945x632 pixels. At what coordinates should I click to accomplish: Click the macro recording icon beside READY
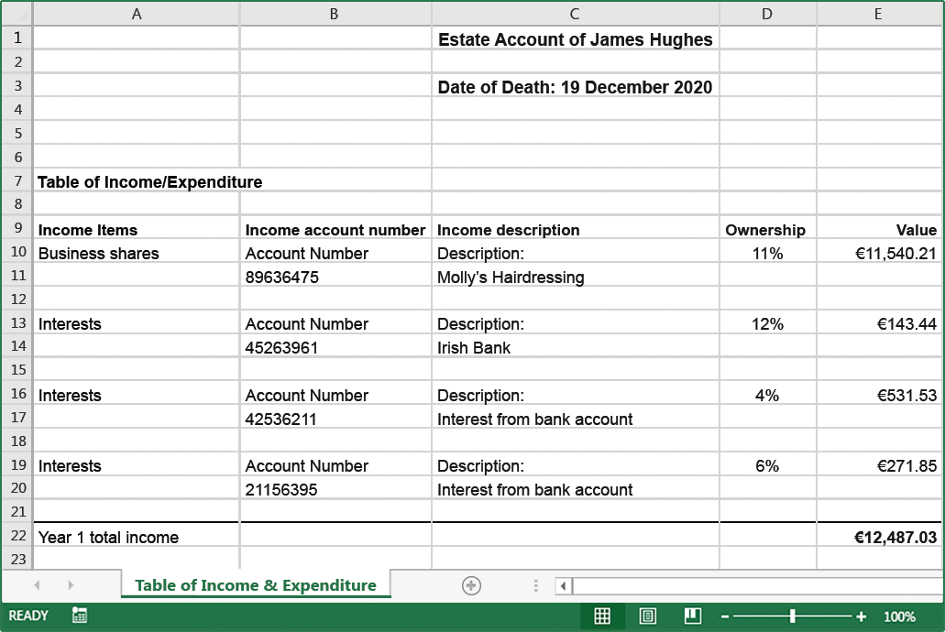pyautogui.click(x=79, y=616)
